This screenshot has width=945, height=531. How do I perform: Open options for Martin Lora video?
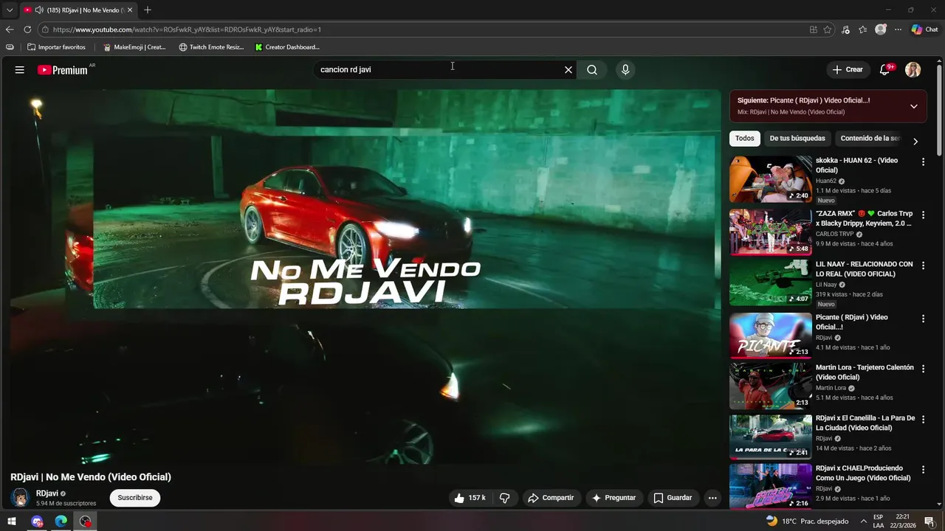pyautogui.click(x=923, y=369)
